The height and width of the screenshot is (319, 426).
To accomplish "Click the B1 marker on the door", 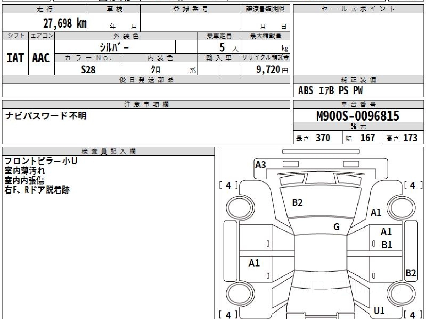I will click(x=387, y=245).
